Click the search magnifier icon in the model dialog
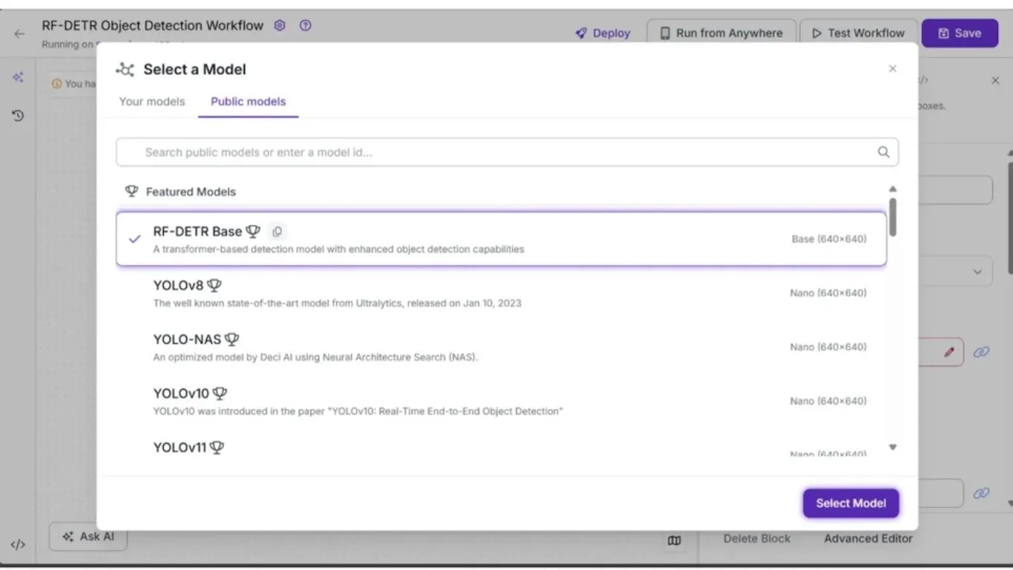Viewport: 1013px width, 570px height. [883, 152]
